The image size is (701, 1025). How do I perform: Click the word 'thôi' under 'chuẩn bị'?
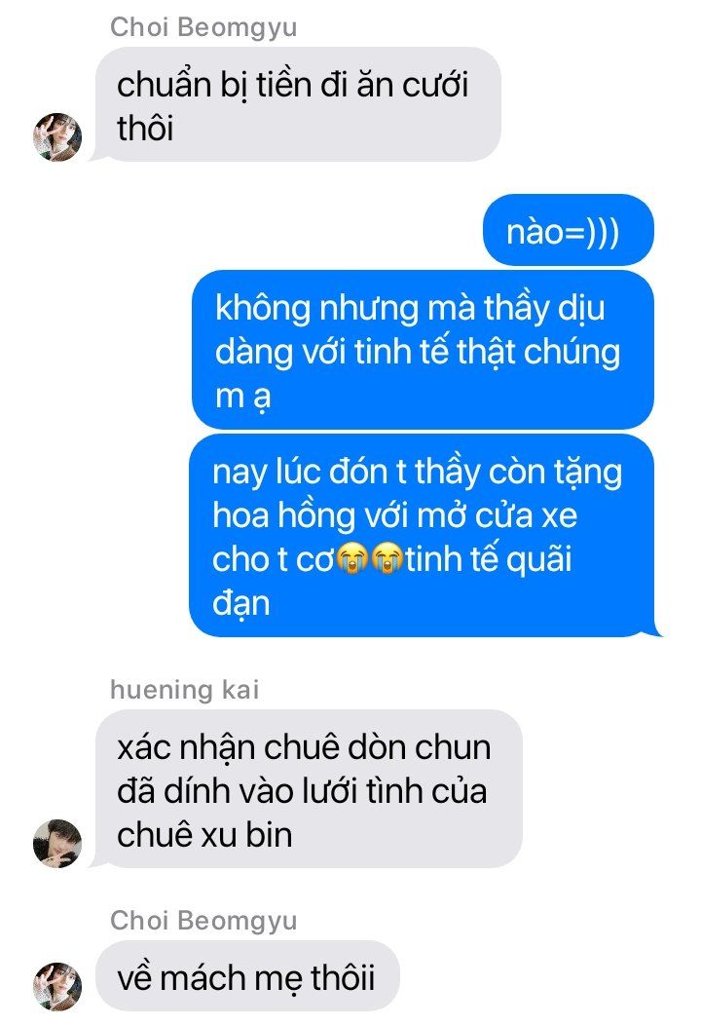pos(145,128)
